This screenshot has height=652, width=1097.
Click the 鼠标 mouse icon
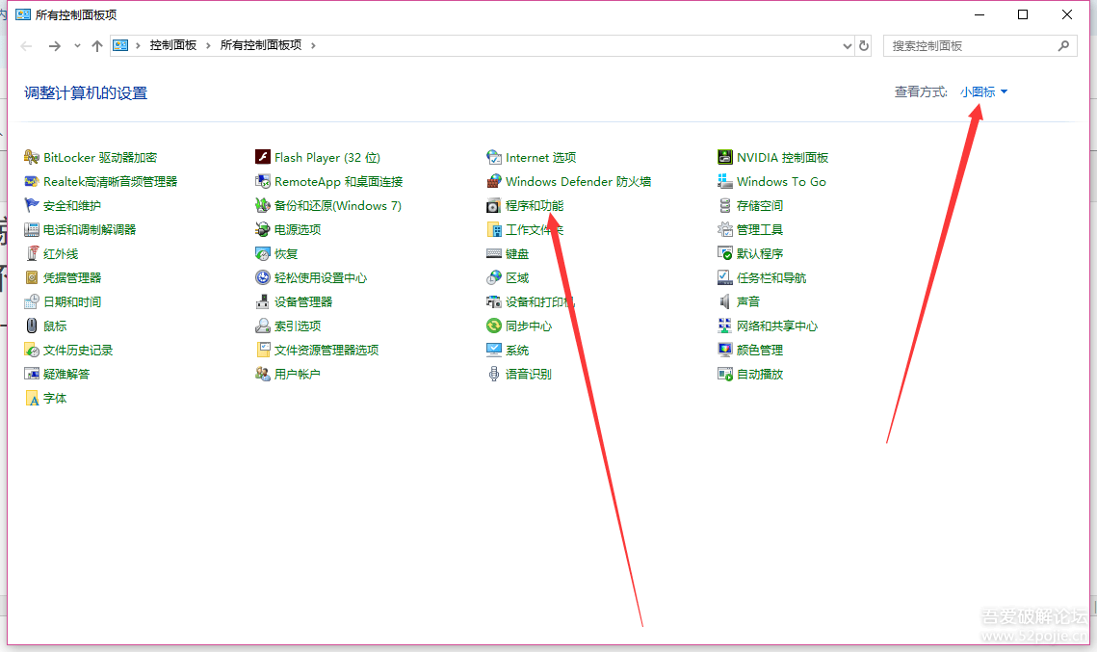32,326
